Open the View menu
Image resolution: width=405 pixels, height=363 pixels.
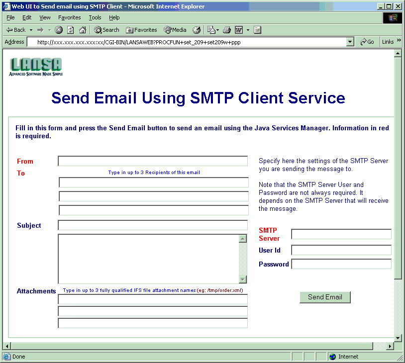pos(45,17)
